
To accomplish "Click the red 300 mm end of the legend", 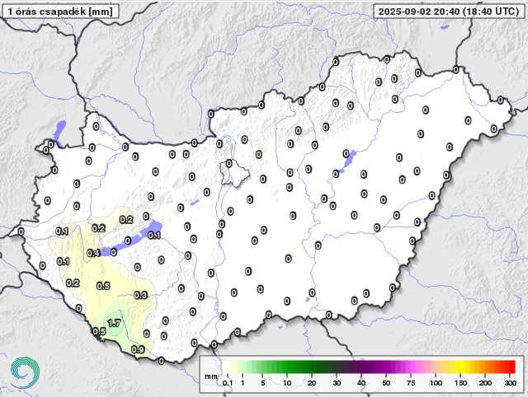I will click(x=511, y=367).
